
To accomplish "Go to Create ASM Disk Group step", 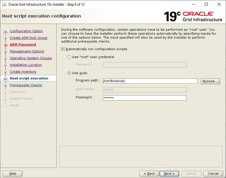I will coord(28,38).
